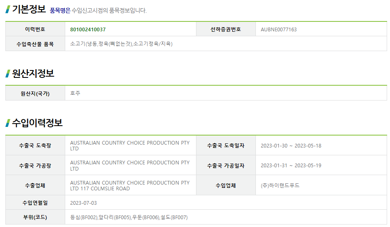
Task: Click importer name (주)하이랜드푸드
Action: pyautogui.click(x=280, y=185)
